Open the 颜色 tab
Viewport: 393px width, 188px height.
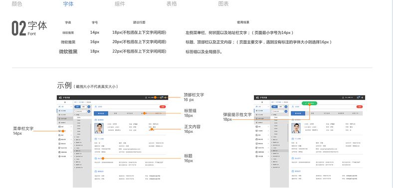pyautogui.click(x=17, y=4)
